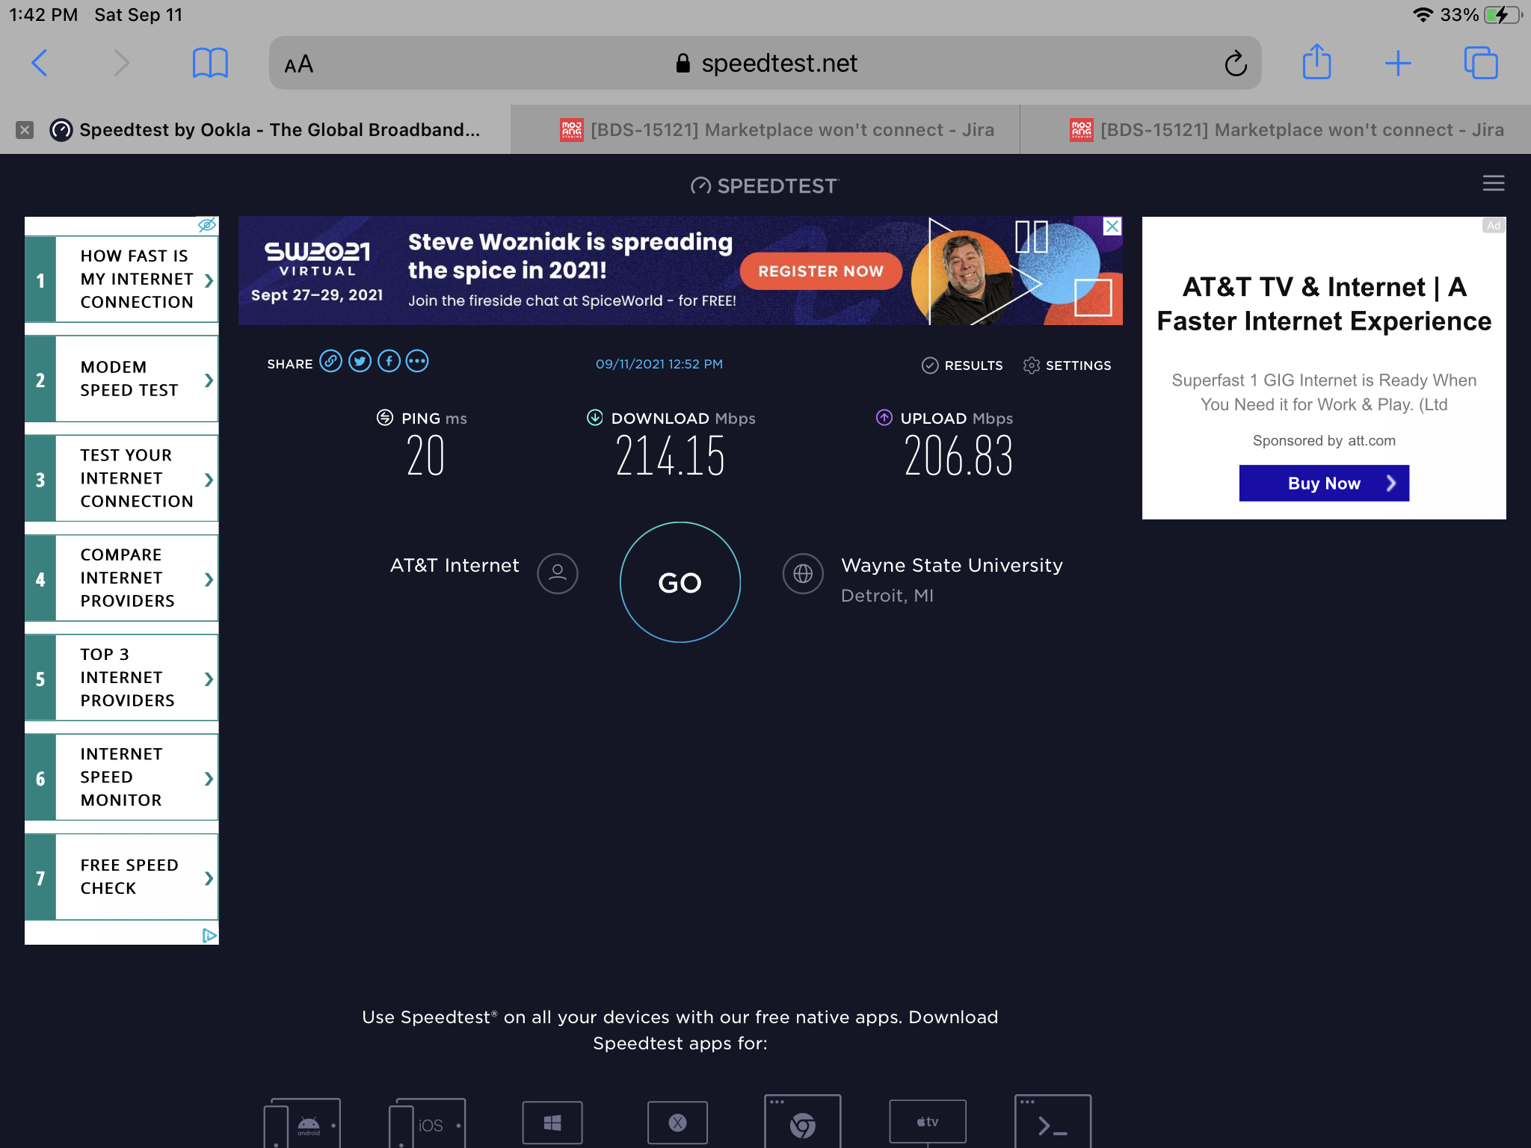The image size is (1531, 1148).
Task: Click the AdChoices triangle icon on the left ad
Action: click(209, 935)
